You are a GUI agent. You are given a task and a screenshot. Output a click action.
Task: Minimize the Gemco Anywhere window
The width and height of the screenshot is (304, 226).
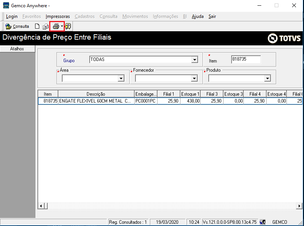click(259, 5)
